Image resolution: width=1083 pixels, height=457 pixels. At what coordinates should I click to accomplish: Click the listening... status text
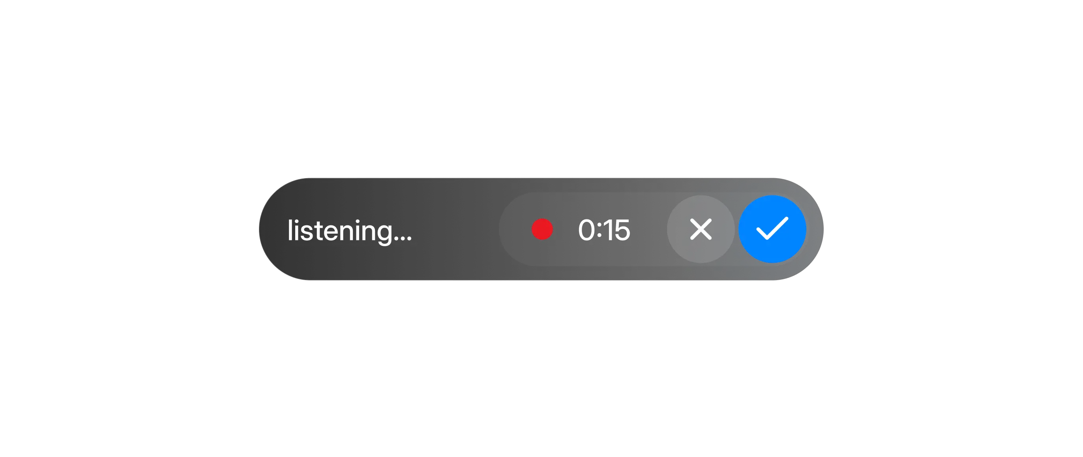pyautogui.click(x=349, y=231)
